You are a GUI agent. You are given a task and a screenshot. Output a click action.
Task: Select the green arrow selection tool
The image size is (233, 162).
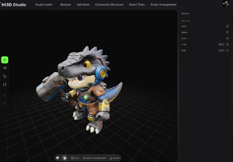click(5, 60)
